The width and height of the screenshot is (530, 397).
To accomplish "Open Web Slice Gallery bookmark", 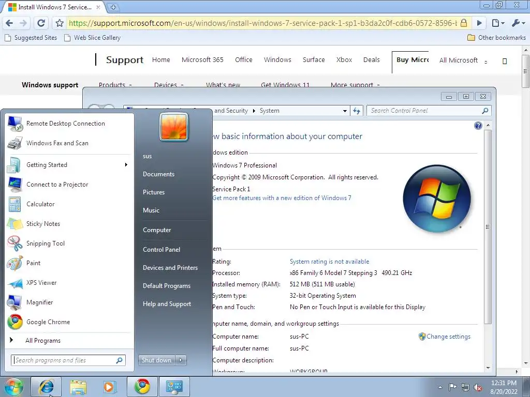I will pos(92,37).
